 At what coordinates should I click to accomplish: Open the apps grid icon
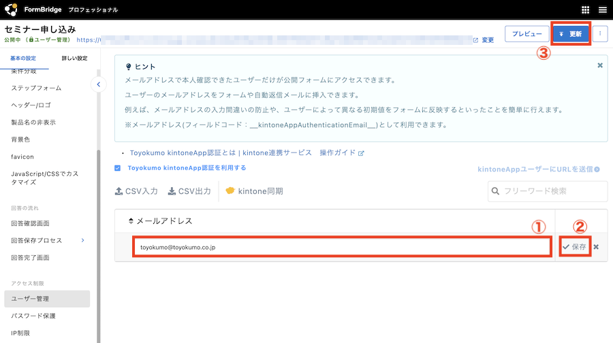585,10
